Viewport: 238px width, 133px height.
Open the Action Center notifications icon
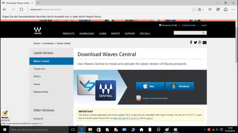pyautogui.click(x=222, y=130)
